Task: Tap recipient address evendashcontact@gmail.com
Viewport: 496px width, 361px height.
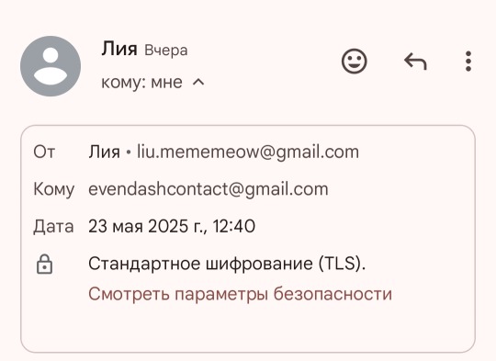Action: tap(209, 189)
